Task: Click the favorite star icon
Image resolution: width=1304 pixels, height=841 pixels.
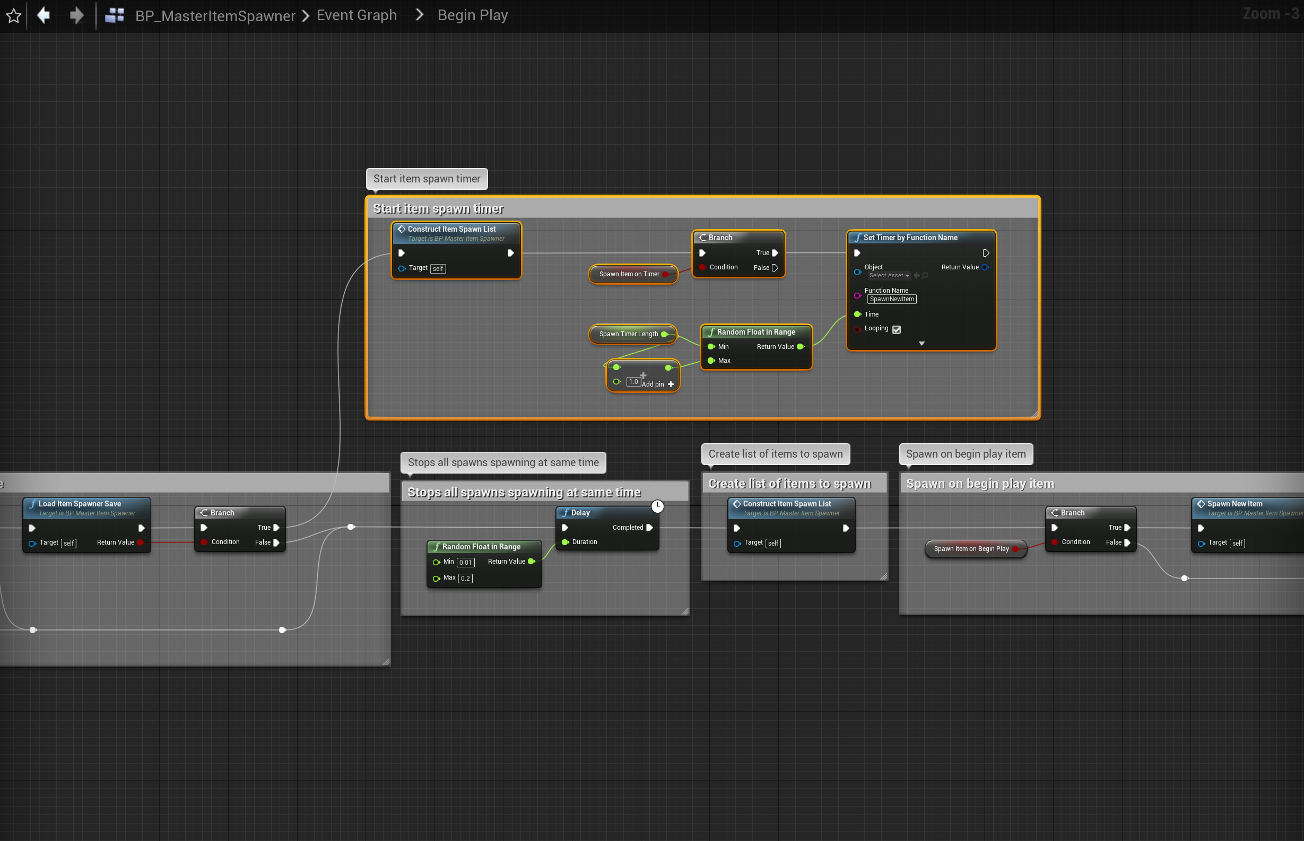Action: [14, 16]
